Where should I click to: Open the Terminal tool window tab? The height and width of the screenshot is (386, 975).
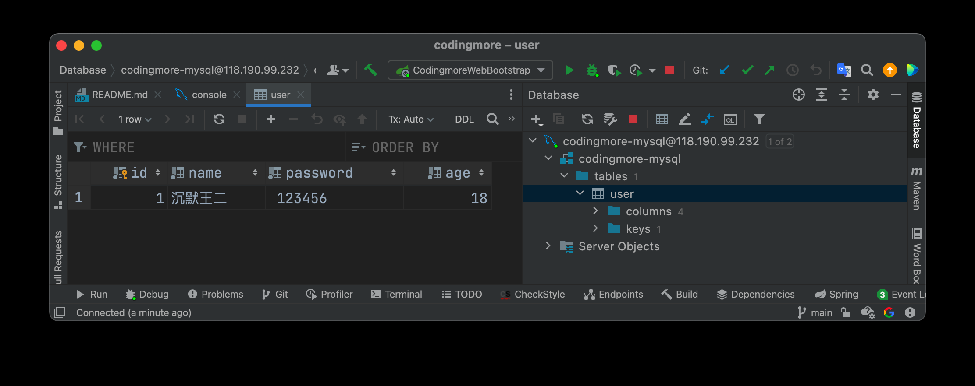pyautogui.click(x=396, y=294)
